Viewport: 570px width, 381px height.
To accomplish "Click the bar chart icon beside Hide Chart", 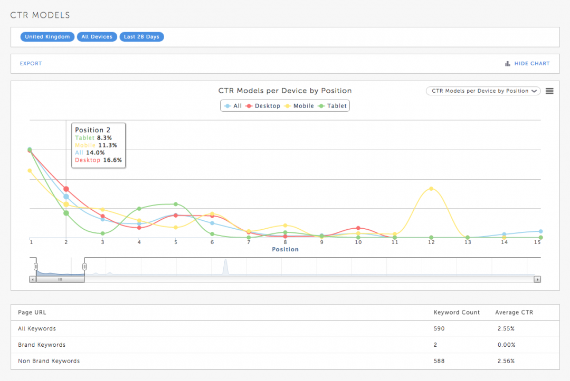I will [x=508, y=63].
